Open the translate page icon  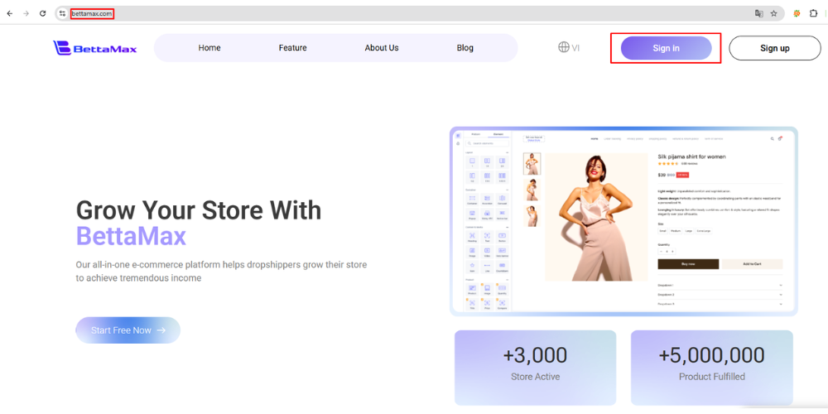click(x=758, y=14)
